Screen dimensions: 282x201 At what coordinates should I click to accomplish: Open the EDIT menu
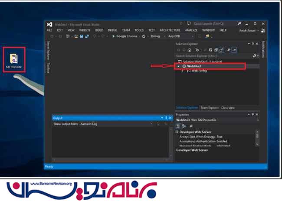[60, 30]
